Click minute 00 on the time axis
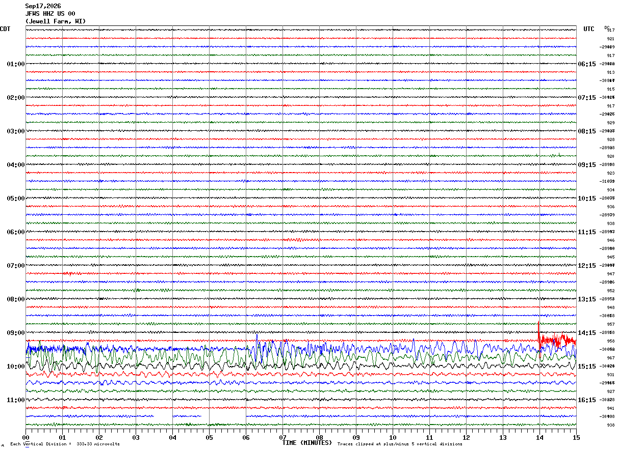 tap(26, 438)
